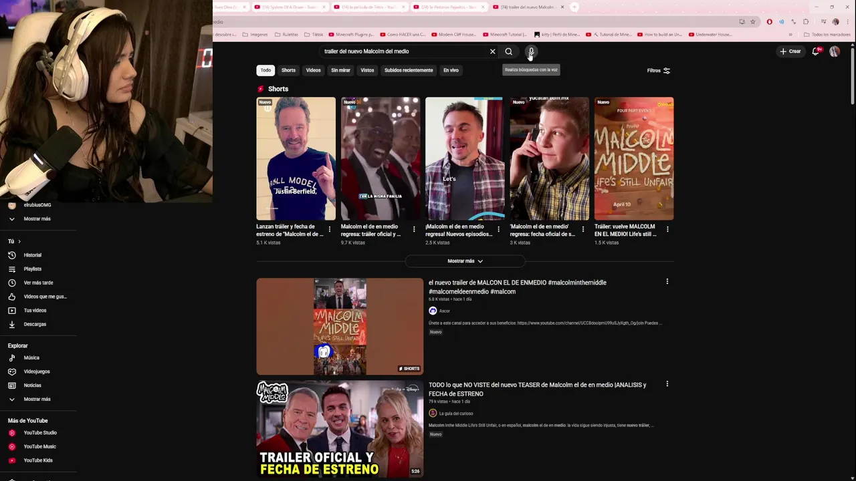Open YouTube notifications bell
The height and width of the screenshot is (481, 856).
pos(816,51)
